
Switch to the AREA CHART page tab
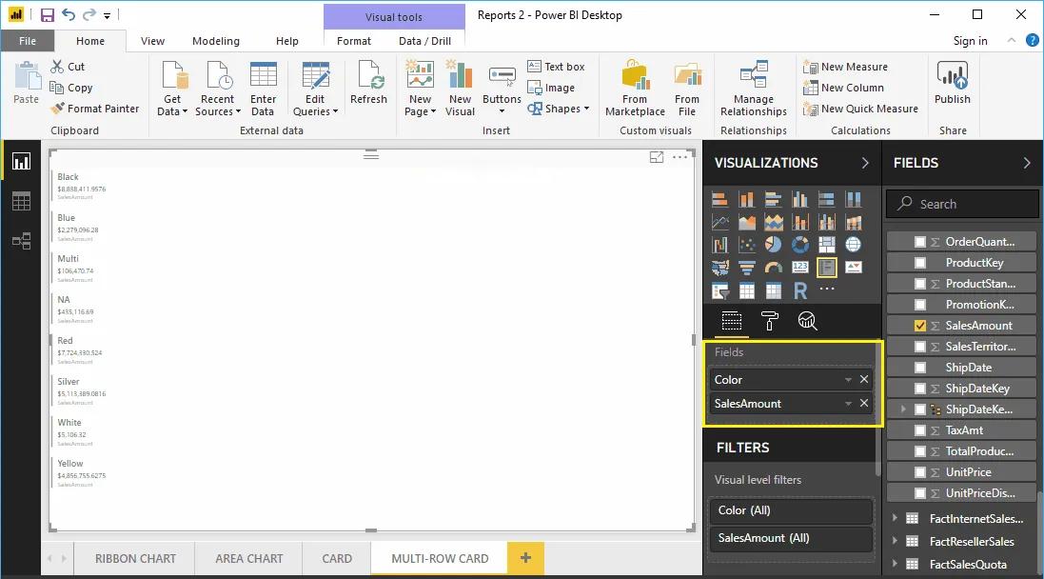click(247, 559)
